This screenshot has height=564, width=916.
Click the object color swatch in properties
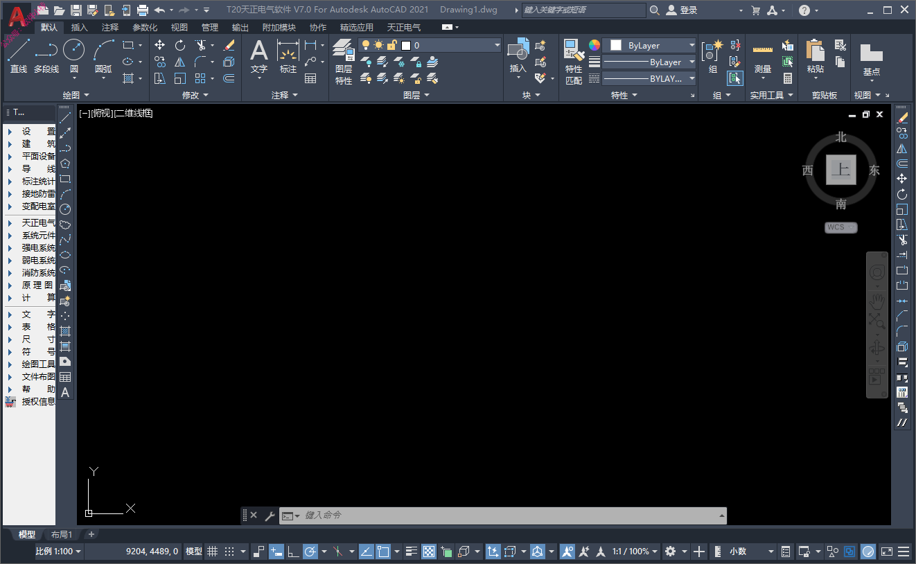tap(615, 45)
